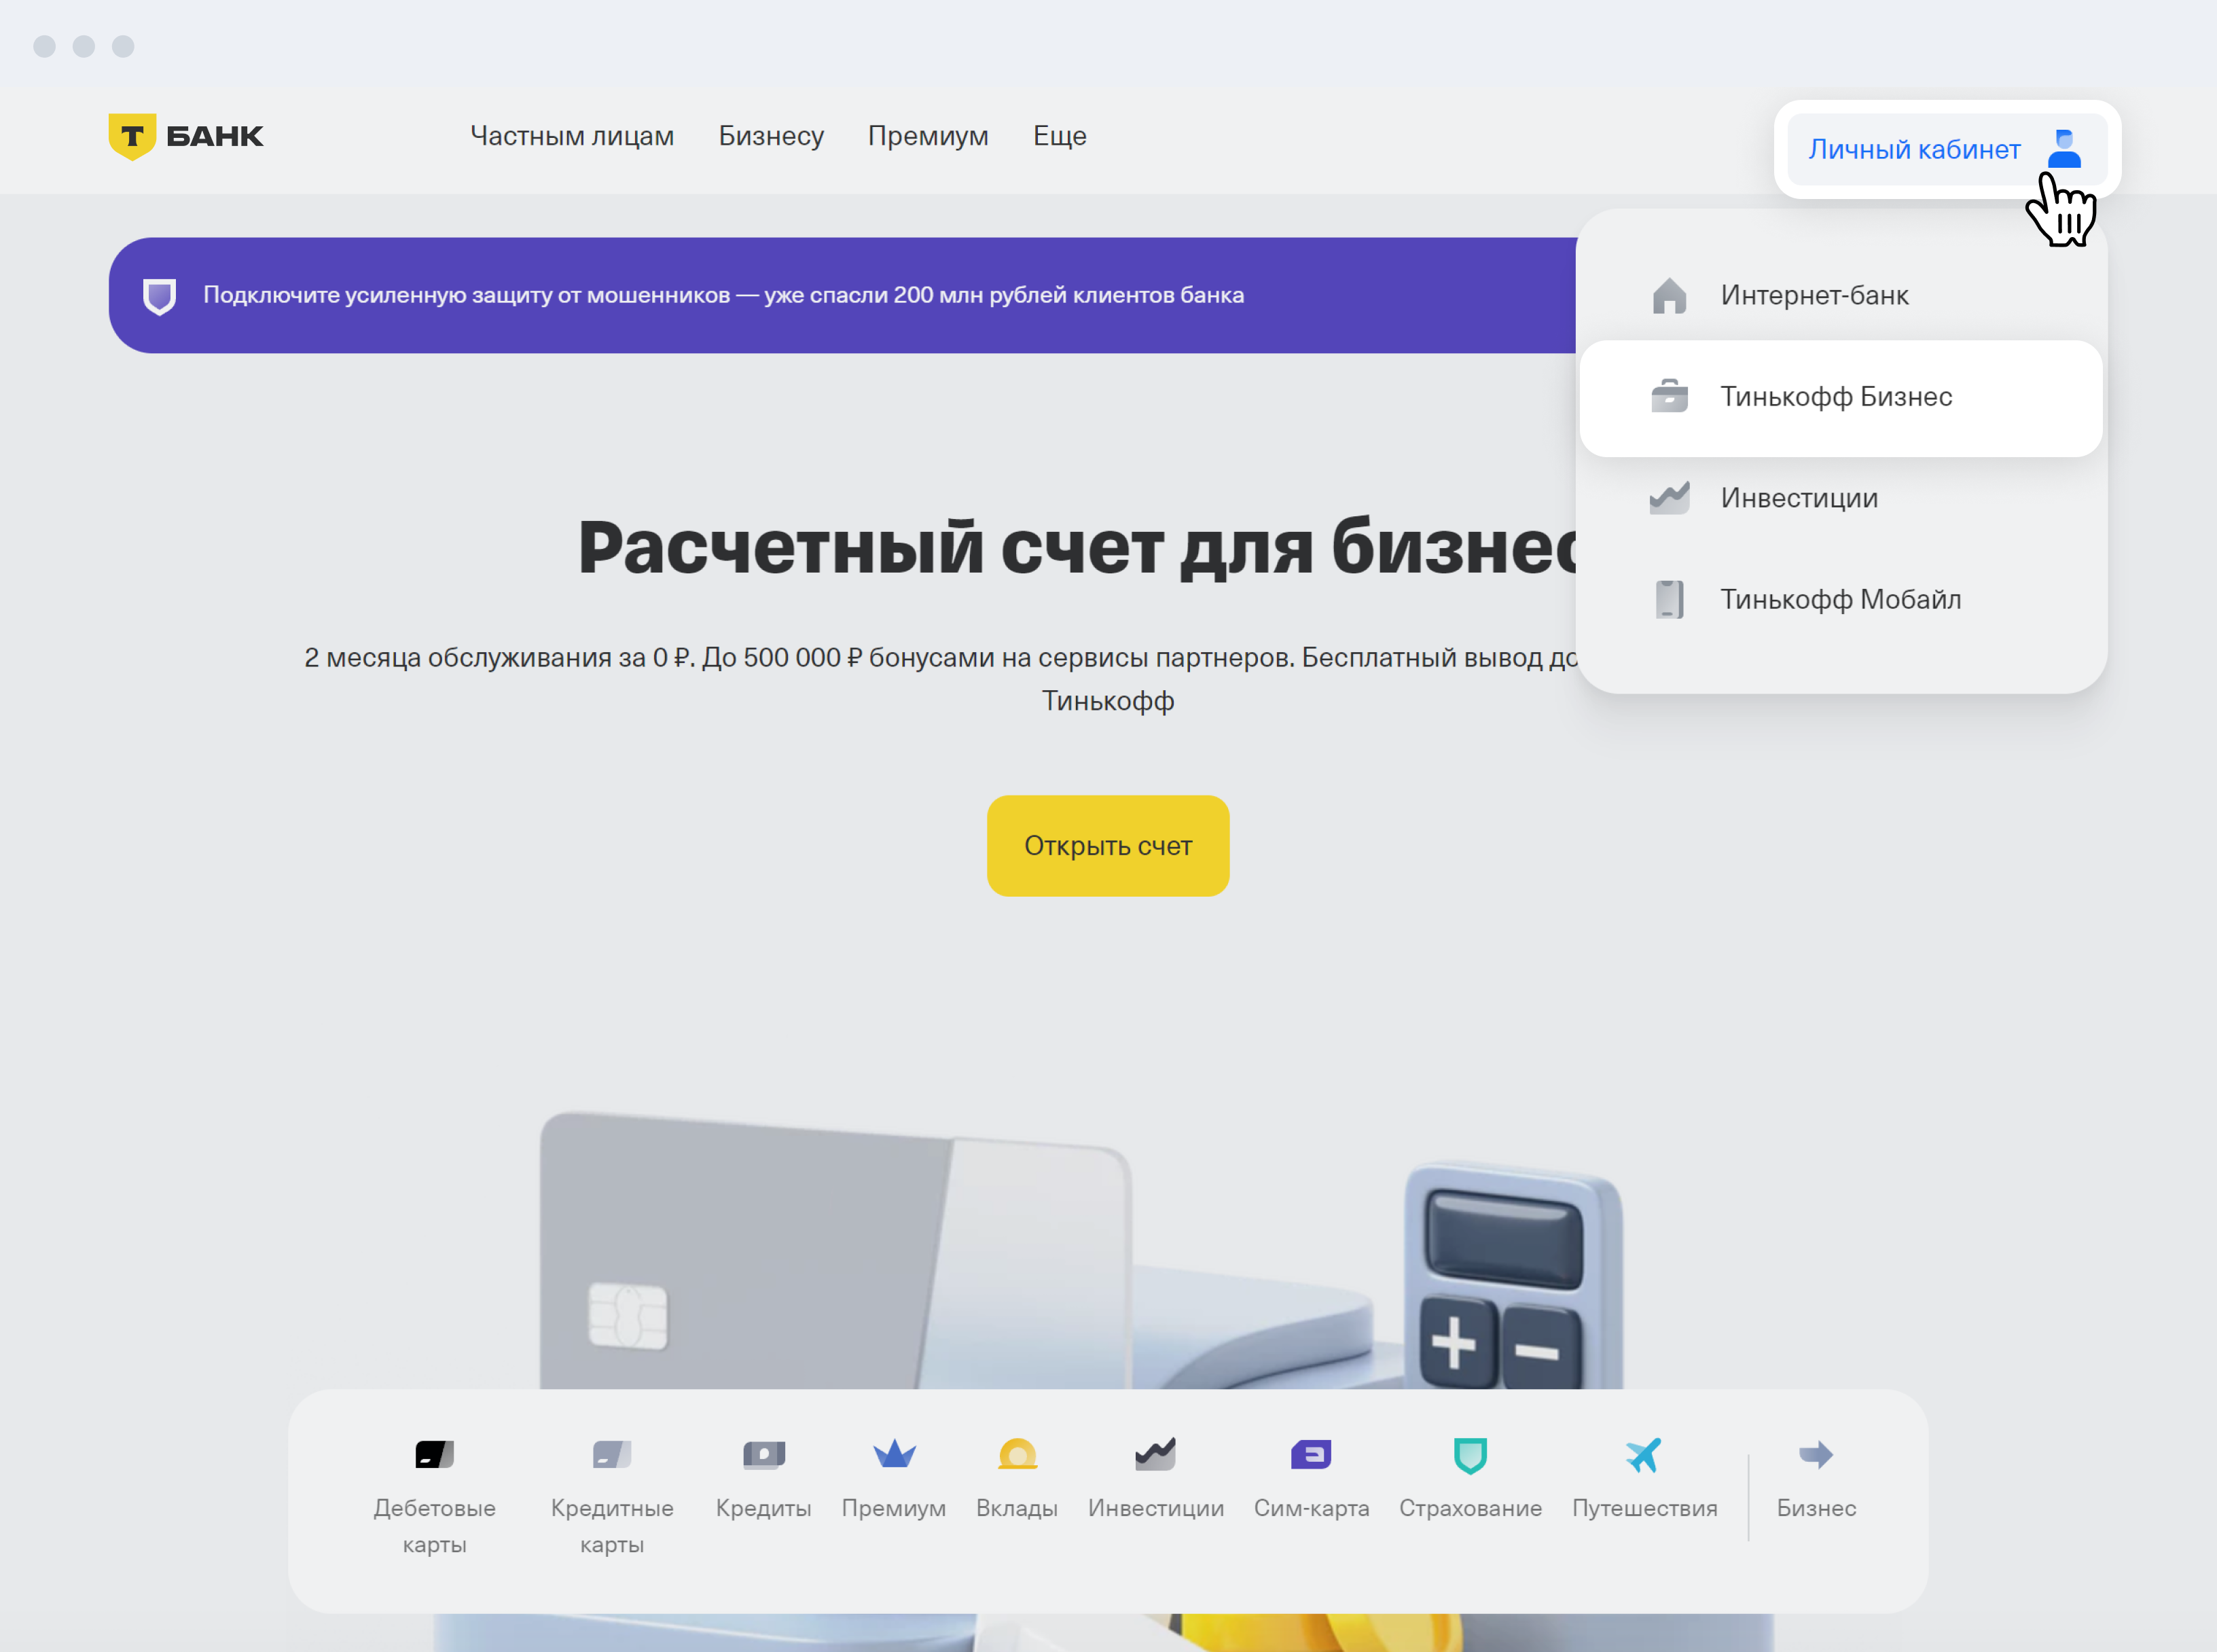Screen dimensions: 2217x1652
Task: Click the black debit card icon
Action: 434,1454
